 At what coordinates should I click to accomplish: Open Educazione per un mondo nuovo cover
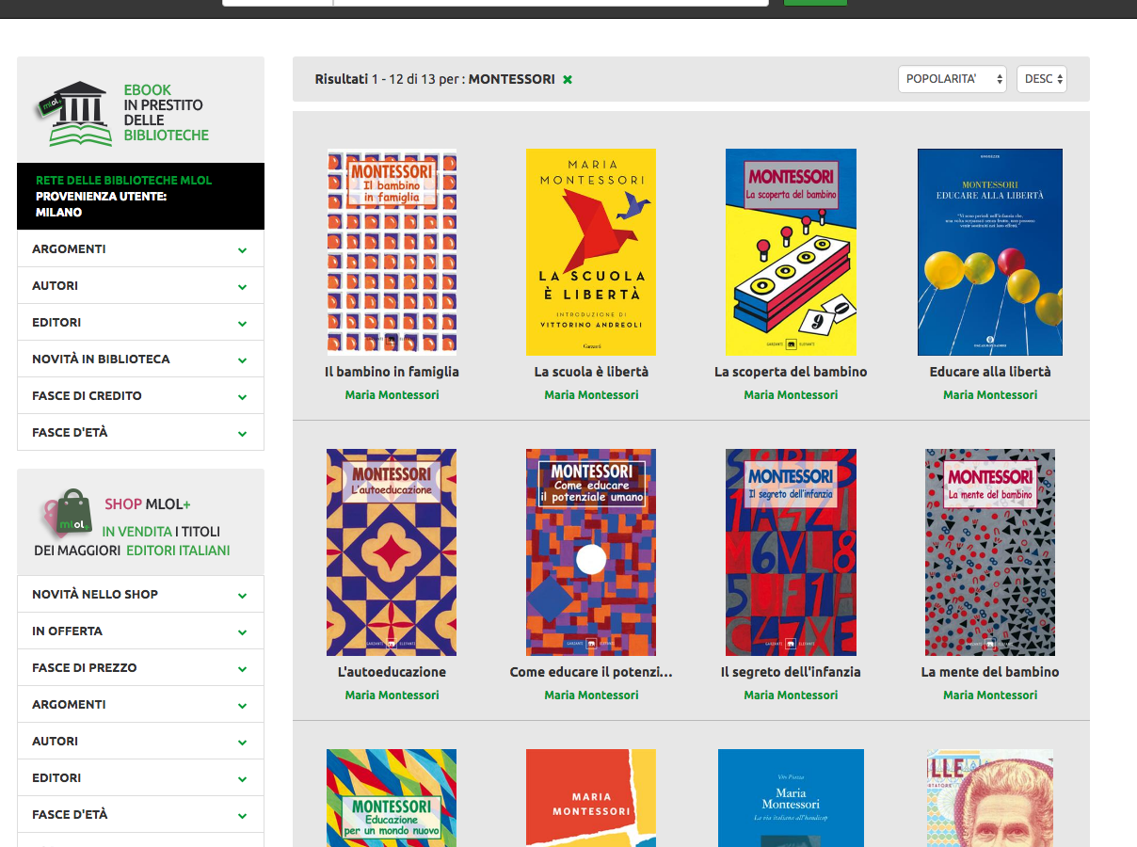[x=392, y=798]
